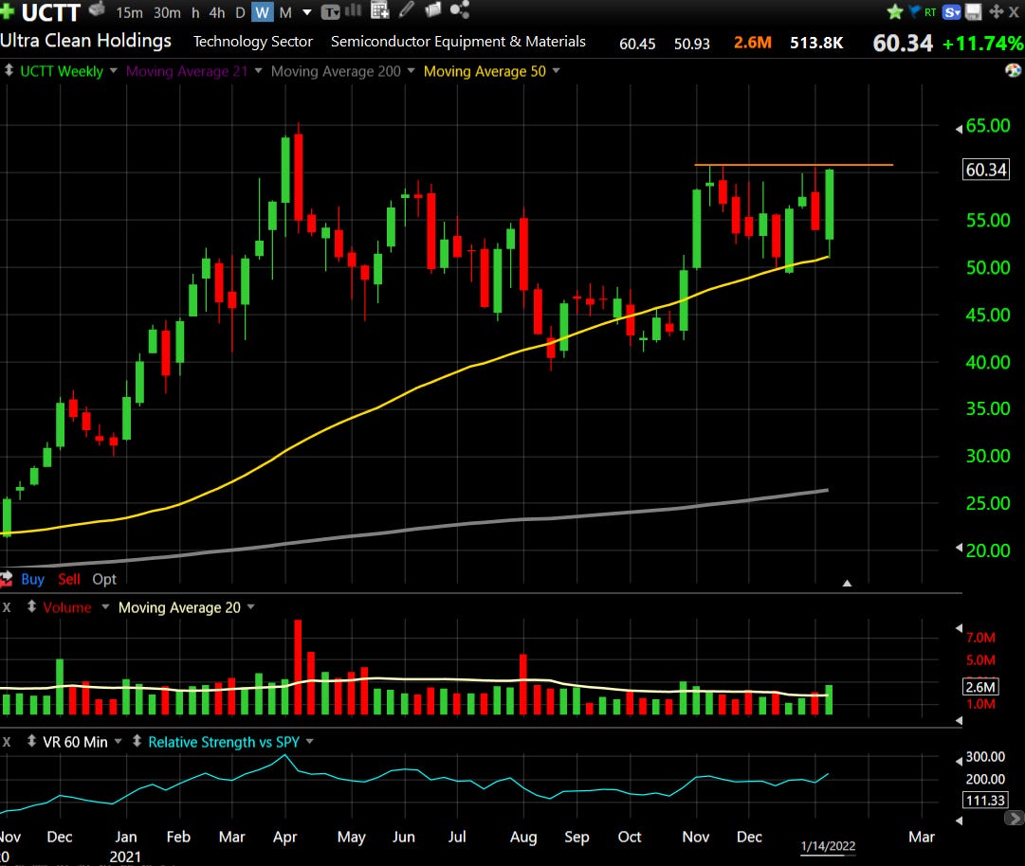Screen dimensions: 1025x866
Task: Open the chart template 'T' dropdown icon
Action: (x=330, y=11)
